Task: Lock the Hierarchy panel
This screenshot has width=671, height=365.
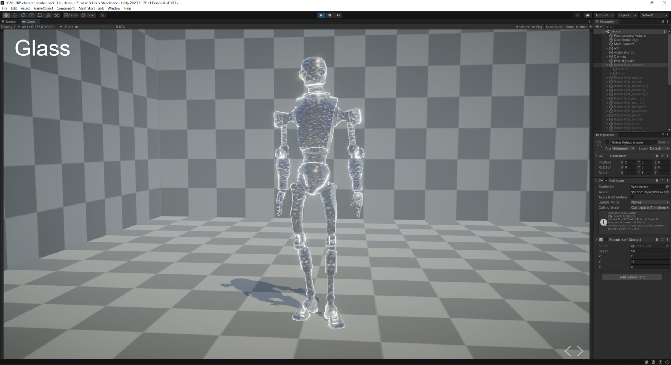Action: coord(662,22)
